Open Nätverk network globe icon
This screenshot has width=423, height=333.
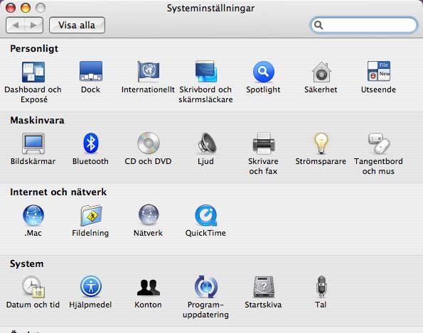click(x=149, y=214)
